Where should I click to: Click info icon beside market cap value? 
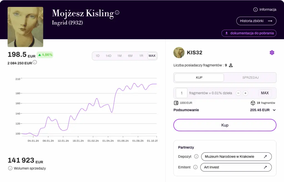coord(35,62)
